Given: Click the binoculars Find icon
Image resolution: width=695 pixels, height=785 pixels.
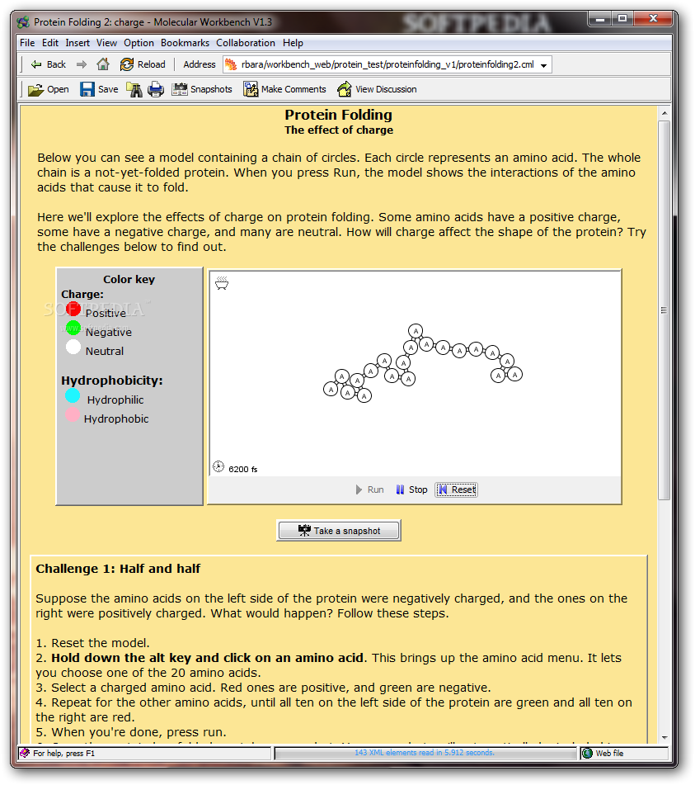Looking at the screenshot, I should [134, 90].
